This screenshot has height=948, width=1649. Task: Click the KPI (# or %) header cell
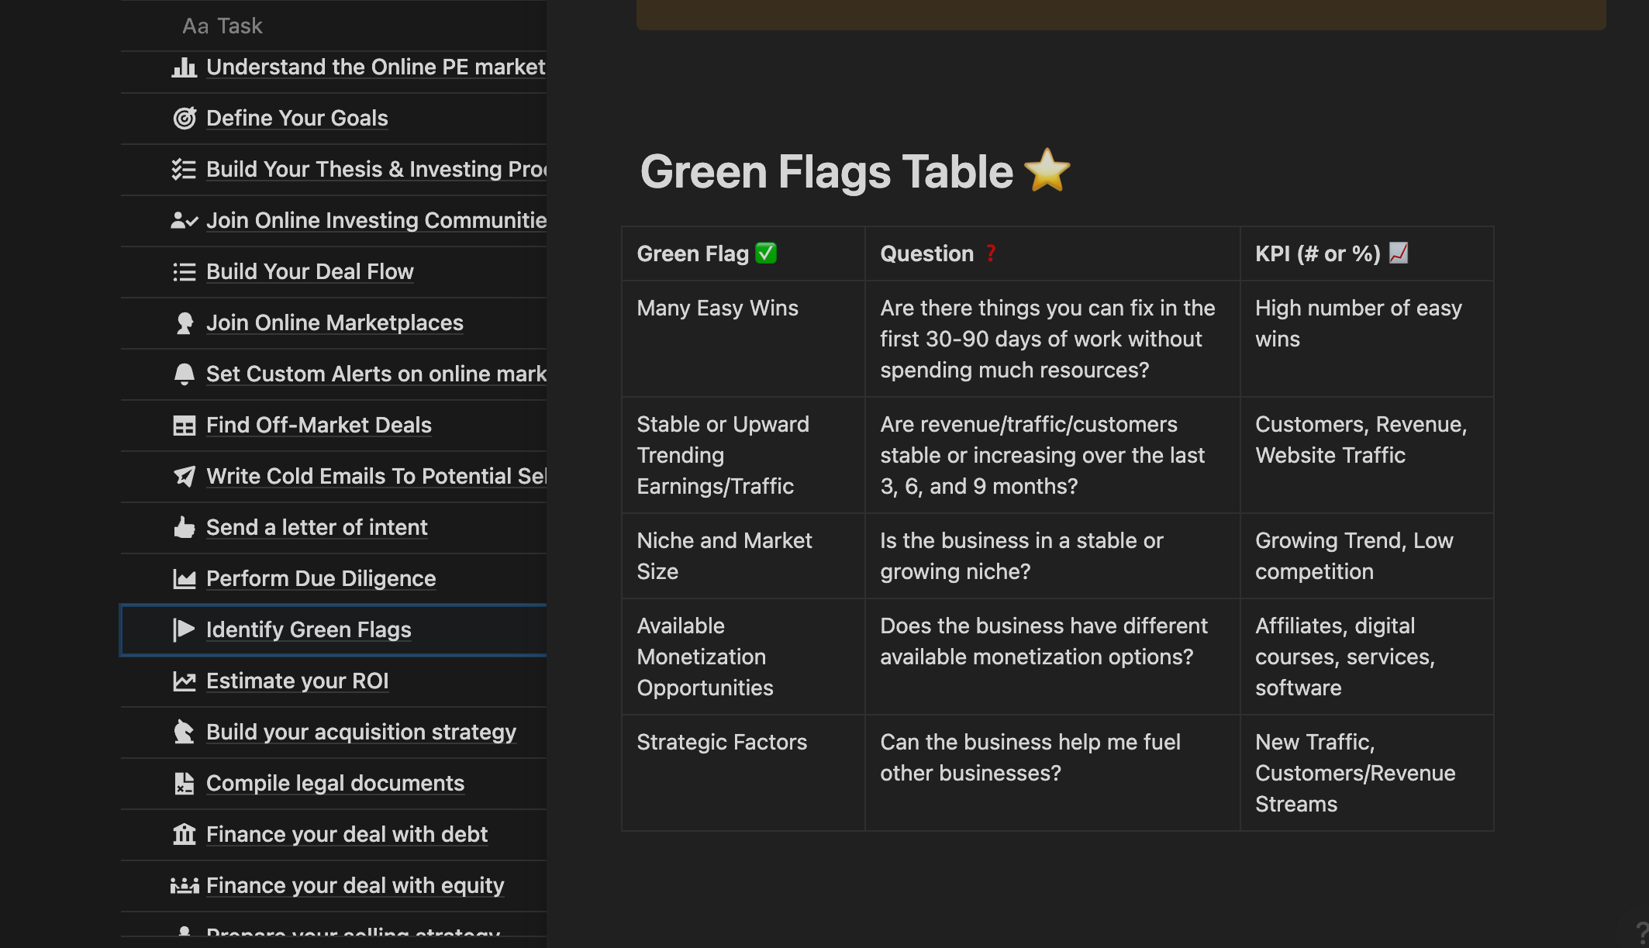[x=1367, y=253]
